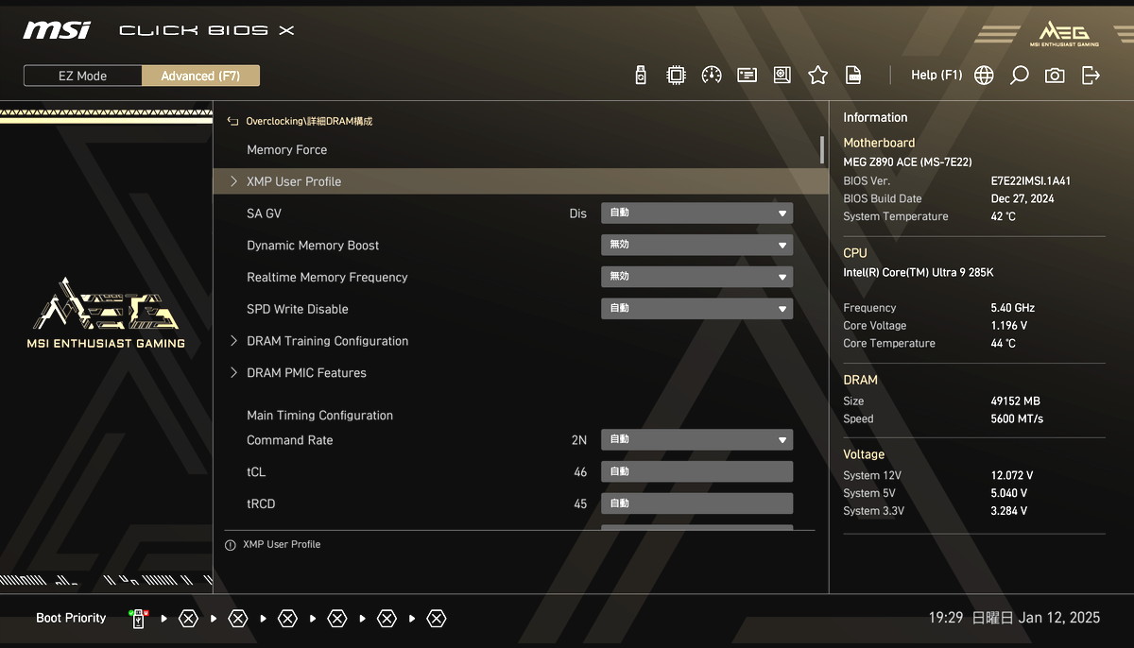Screen dimensions: 1134x648
Task: Click BIOS version E7E22IMSI.1A41
Action: click(1030, 181)
